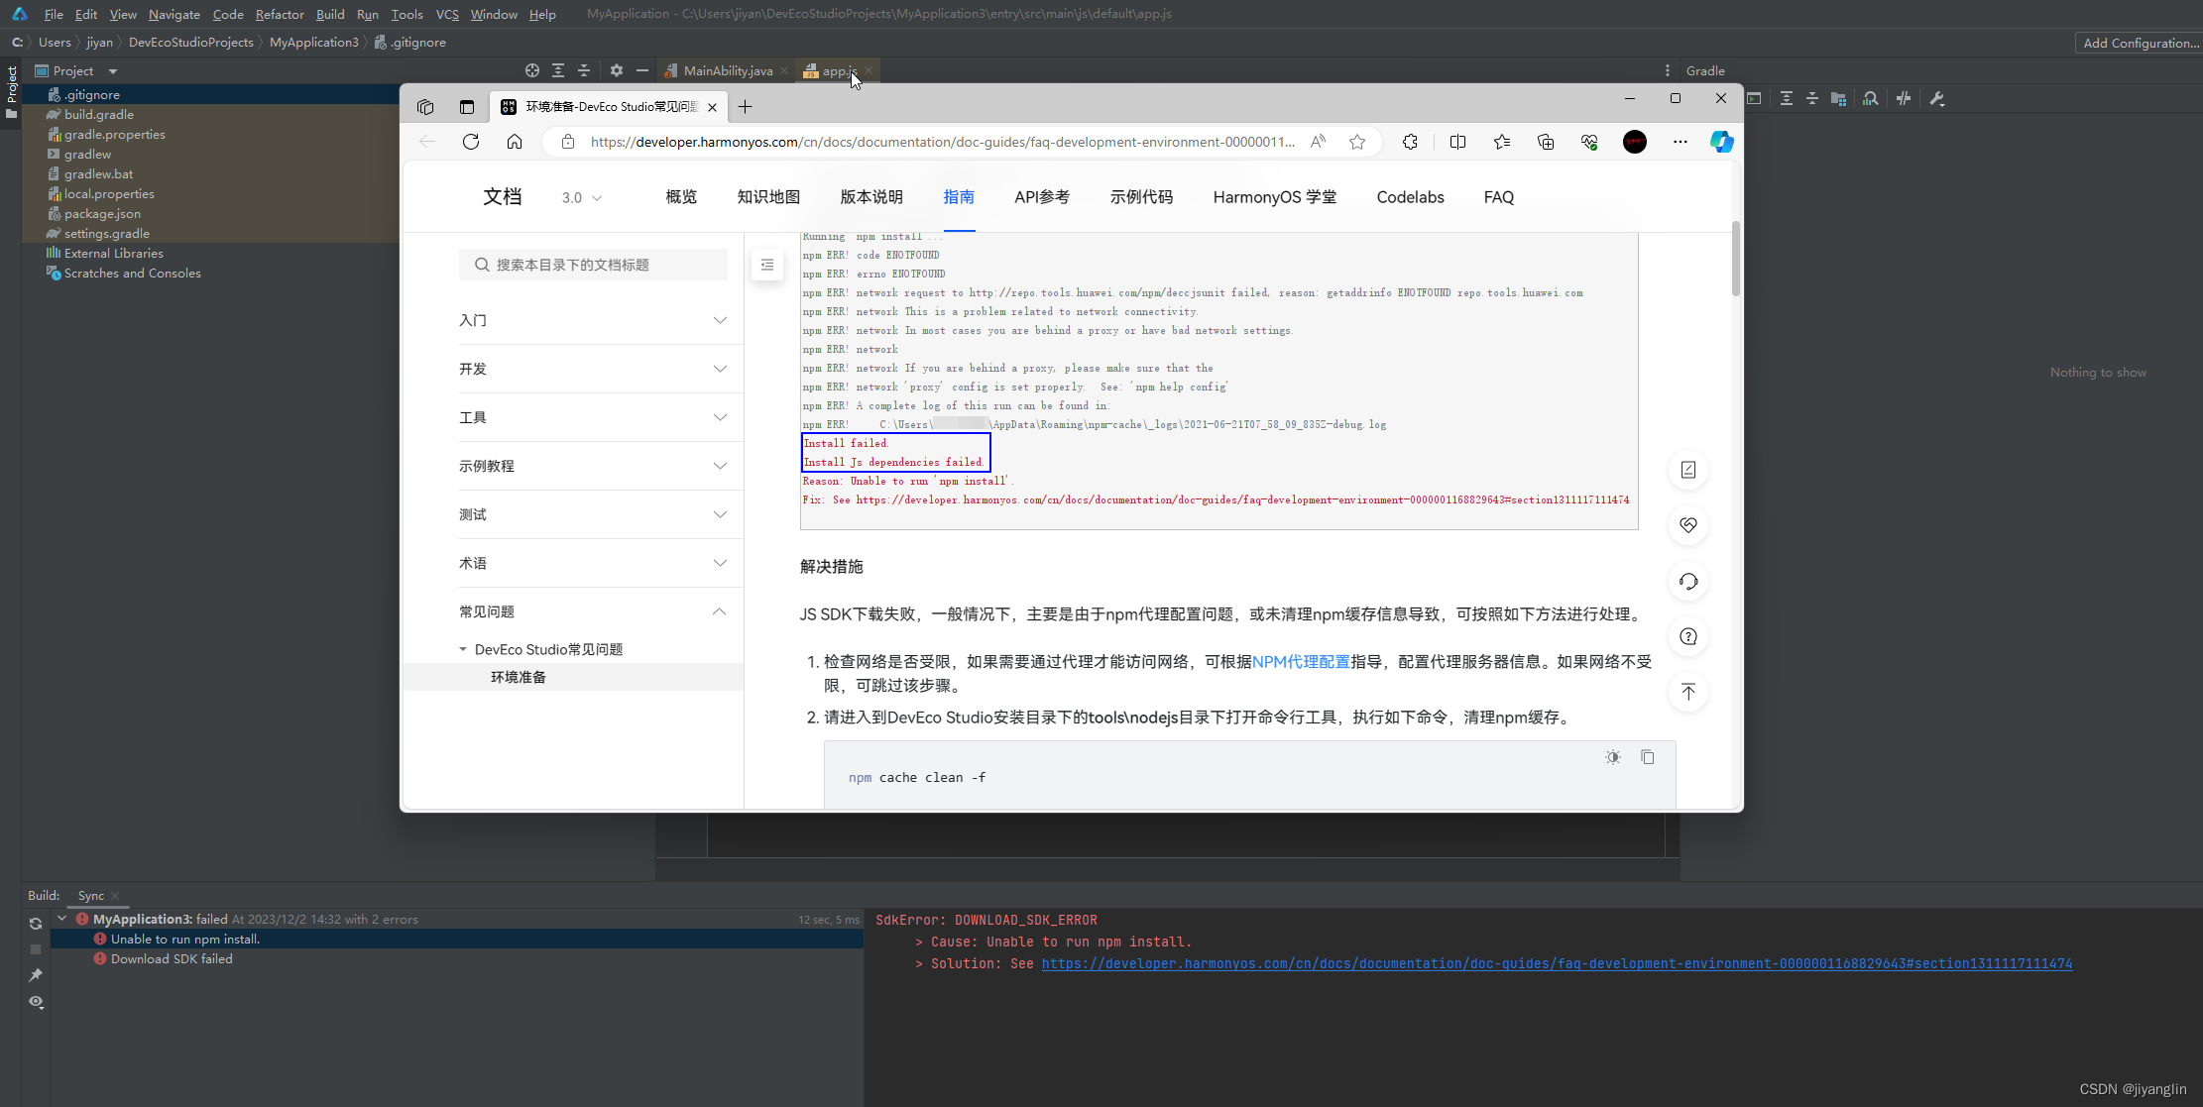Switch to MainAbility.java editor tab
This screenshot has height=1107, width=2203.
click(x=727, y=70)
